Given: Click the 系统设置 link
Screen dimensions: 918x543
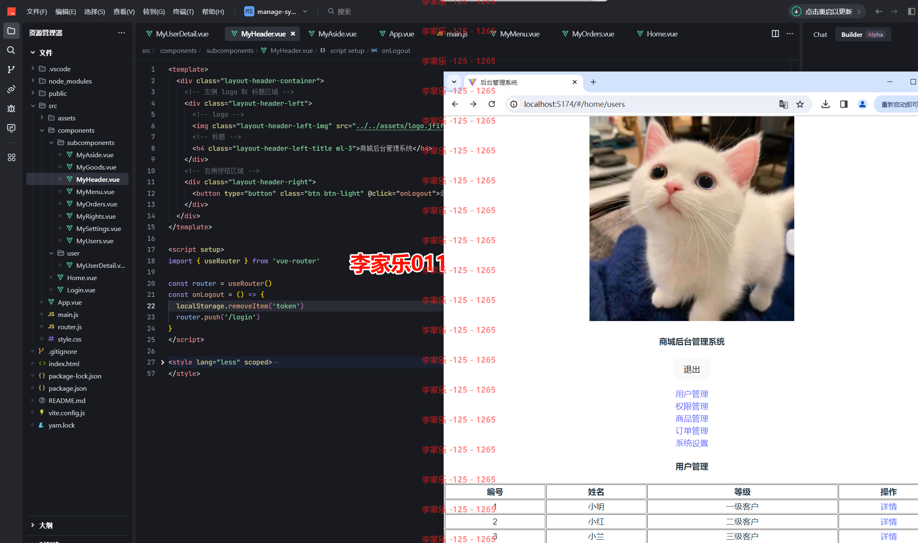Looking at the screenshot, I should point(691,443).
